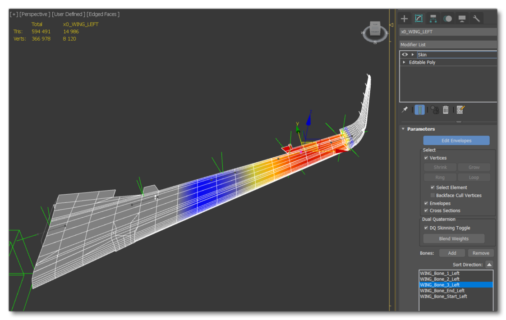This screenshot has width=506, height=320.
Task: Uncheck the Vertices checkbox
Action: pyautogui.click(x=426, y=158)
